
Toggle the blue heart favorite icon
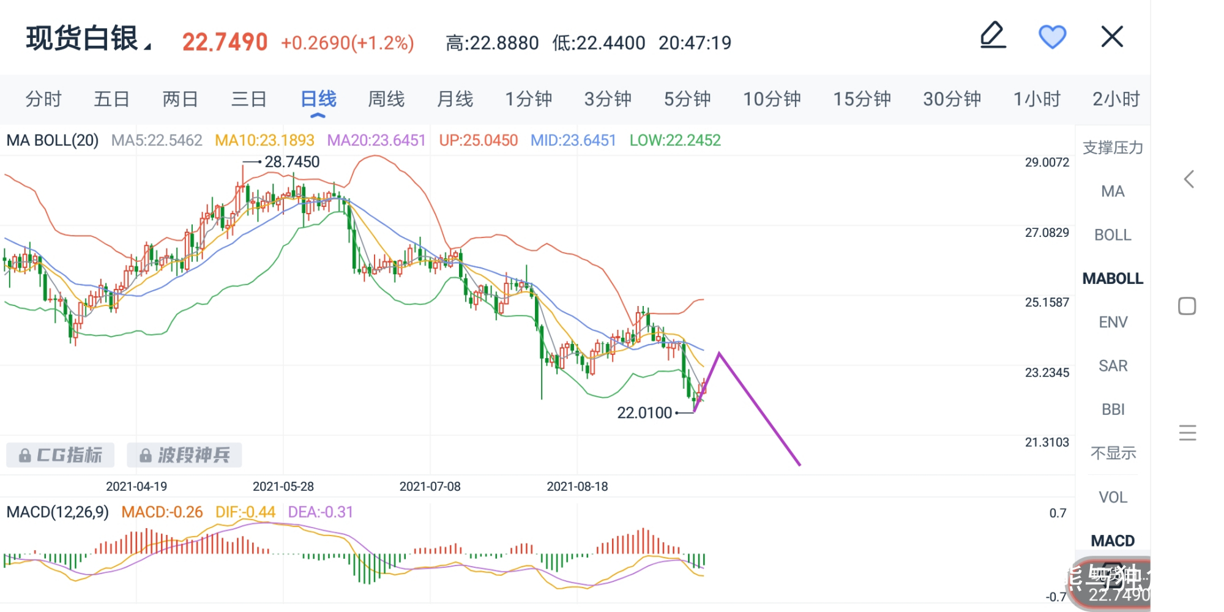1053,37
